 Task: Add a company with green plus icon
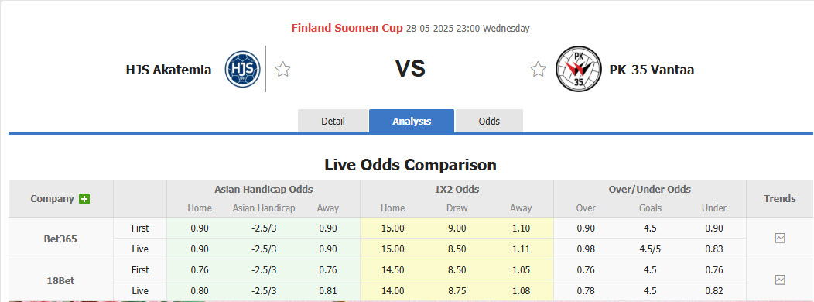coord(84,198)
